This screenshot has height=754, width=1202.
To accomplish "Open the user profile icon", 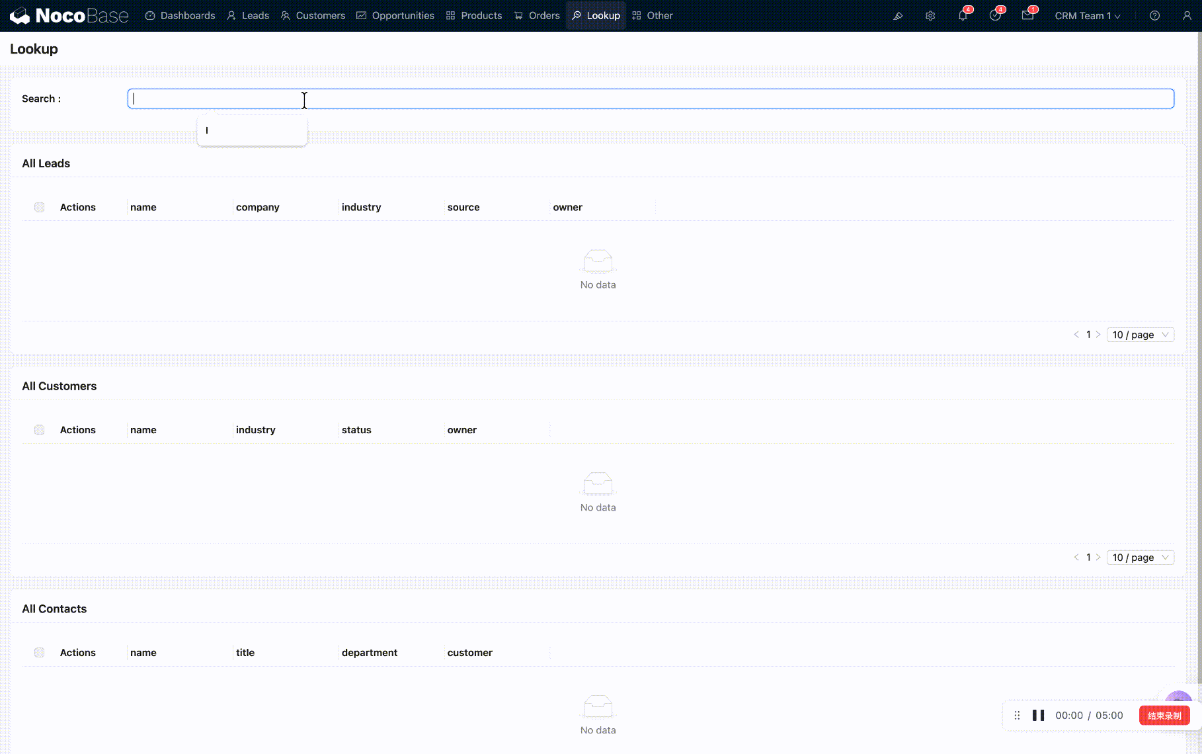I will tap(1187, 16).
